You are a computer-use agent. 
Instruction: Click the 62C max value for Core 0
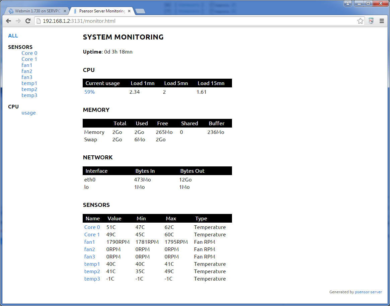pyautogui.click(x=169, y=227)
